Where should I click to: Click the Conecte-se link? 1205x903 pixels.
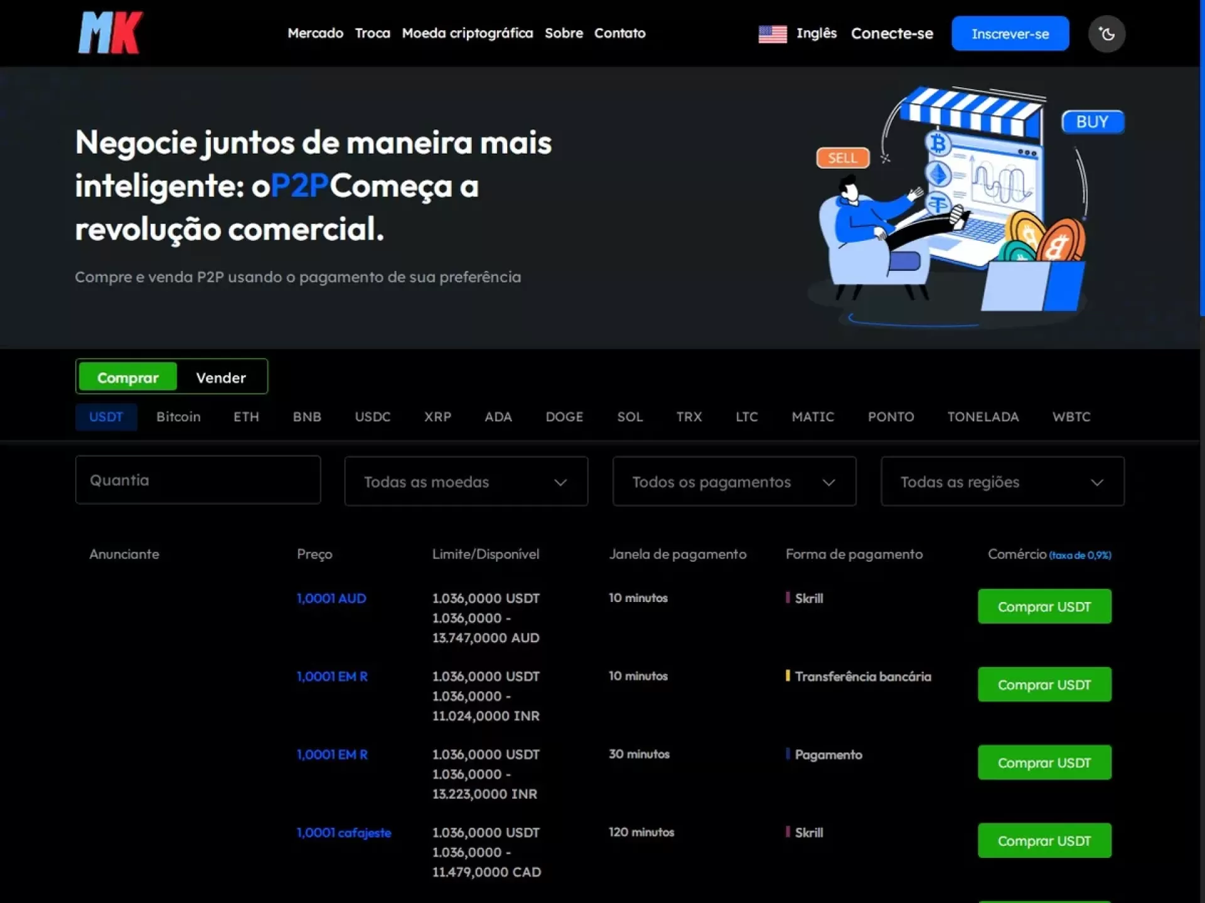892,34
